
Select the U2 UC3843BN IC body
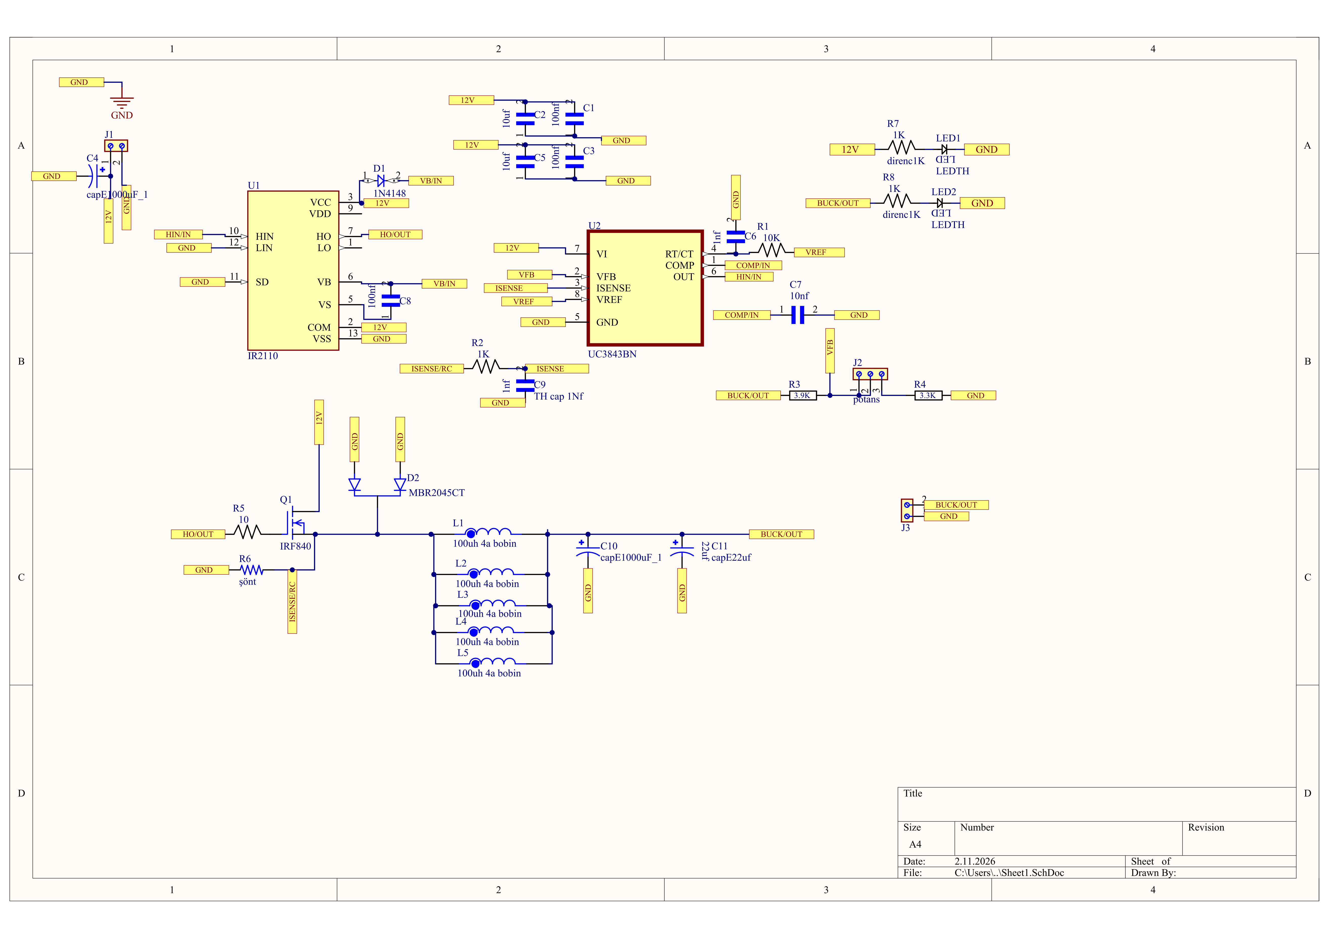point(645,288)
